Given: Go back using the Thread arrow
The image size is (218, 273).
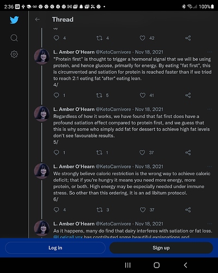Looking at the screenshot, I should [x=37, y=19].
